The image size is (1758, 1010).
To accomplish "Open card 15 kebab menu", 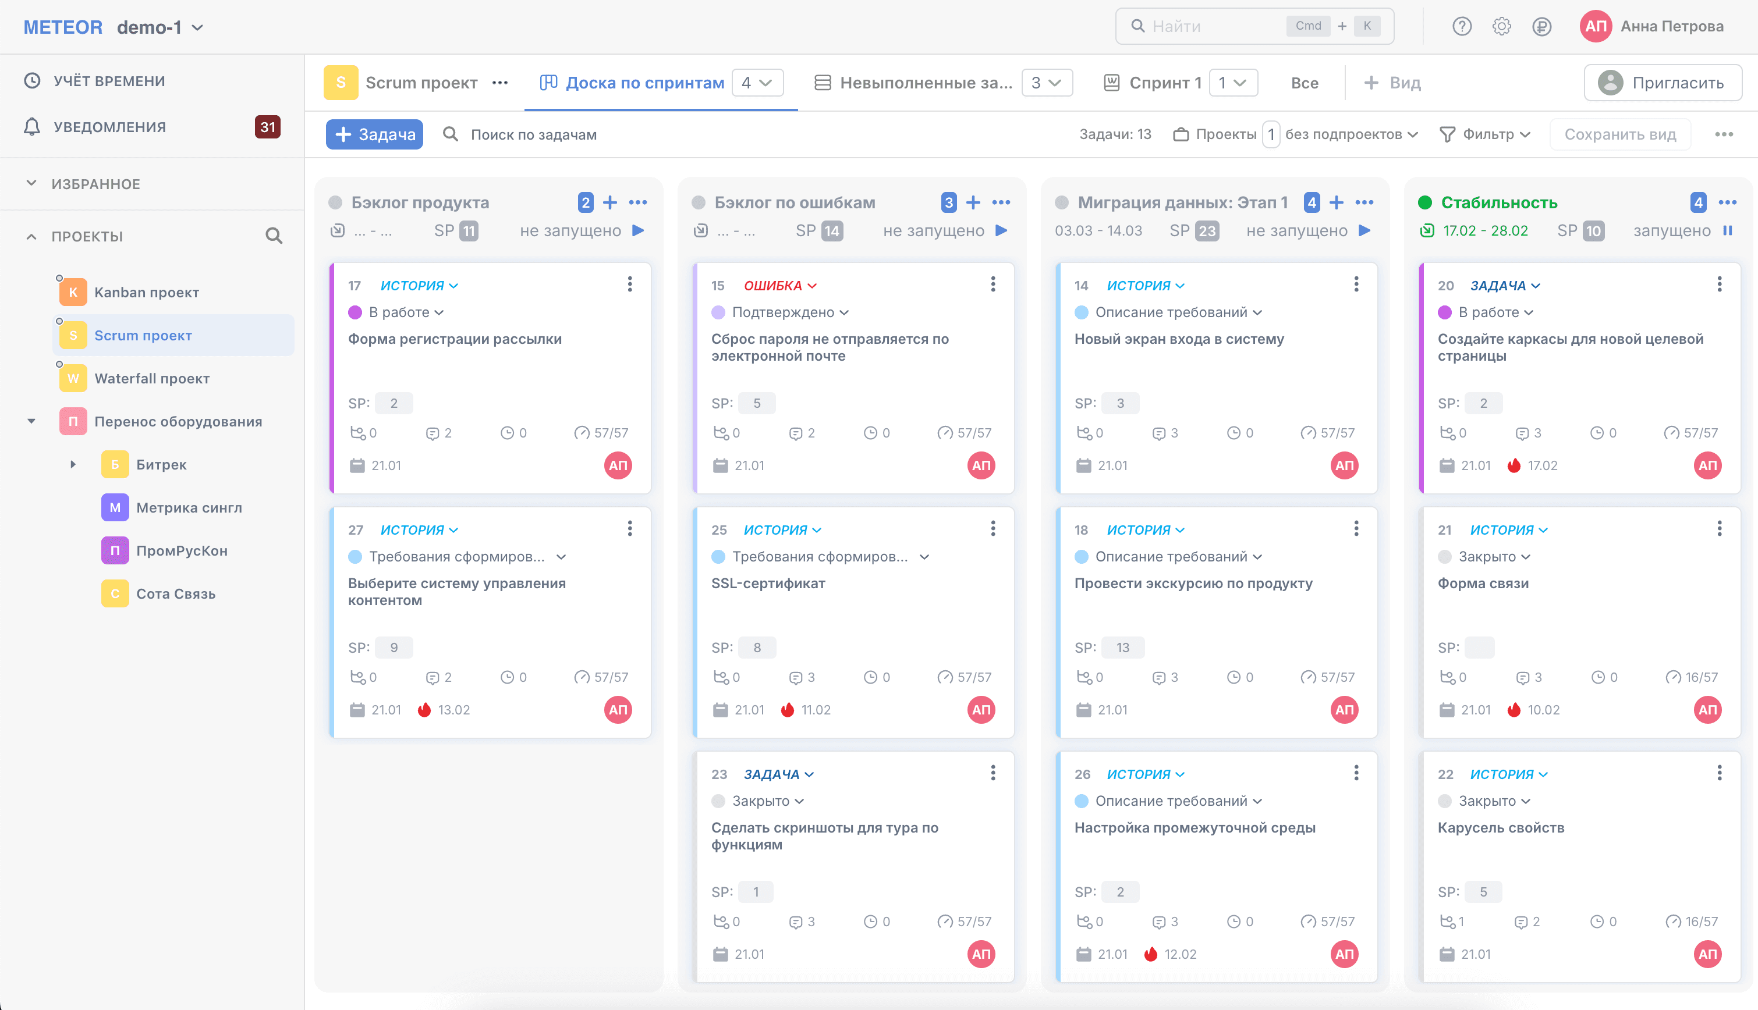I will point(993,284).
